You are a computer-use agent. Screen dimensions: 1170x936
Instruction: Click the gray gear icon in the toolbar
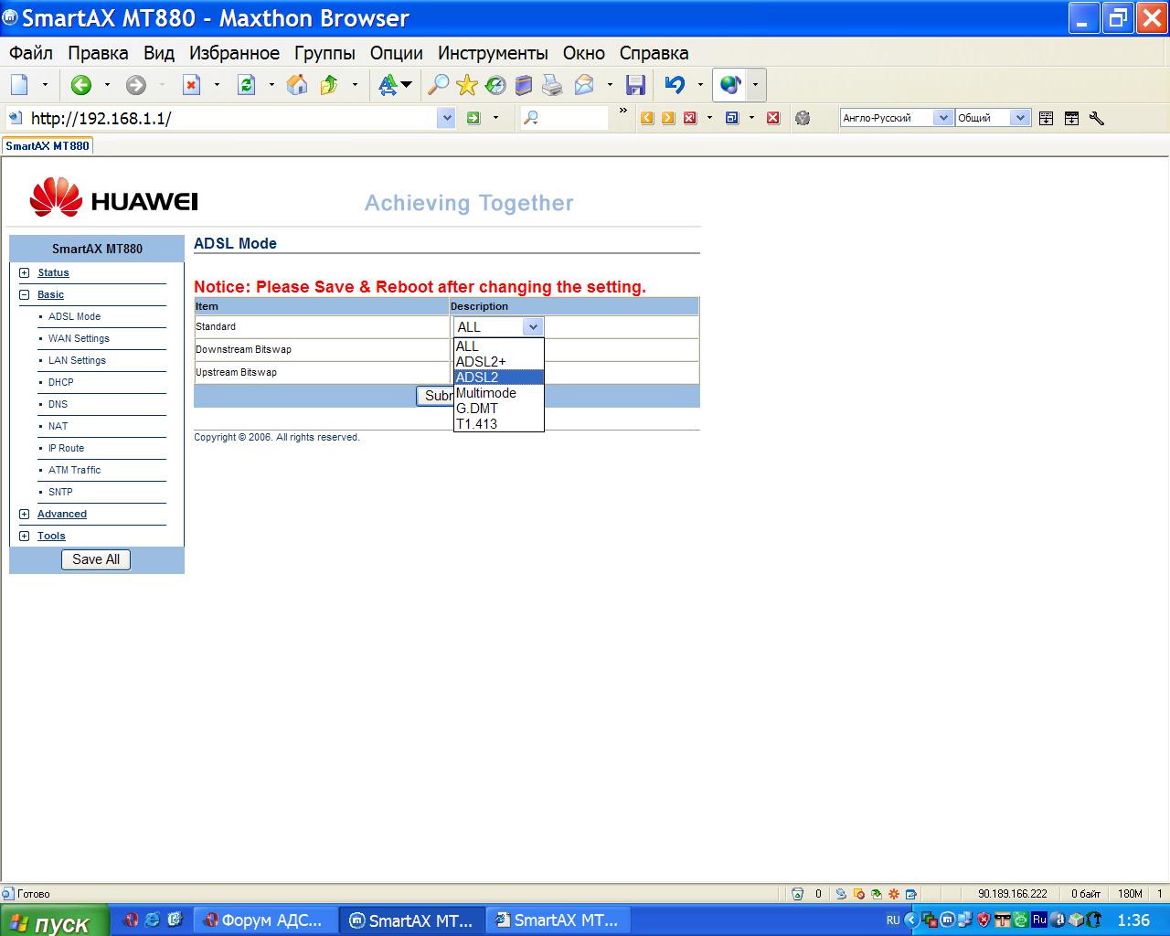(803, 118)
